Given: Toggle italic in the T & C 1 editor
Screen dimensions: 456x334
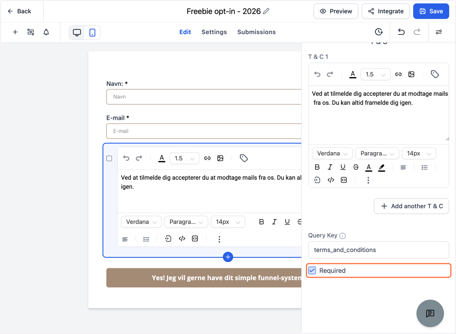Looking at the screenshot, I should tap(330, 167).
